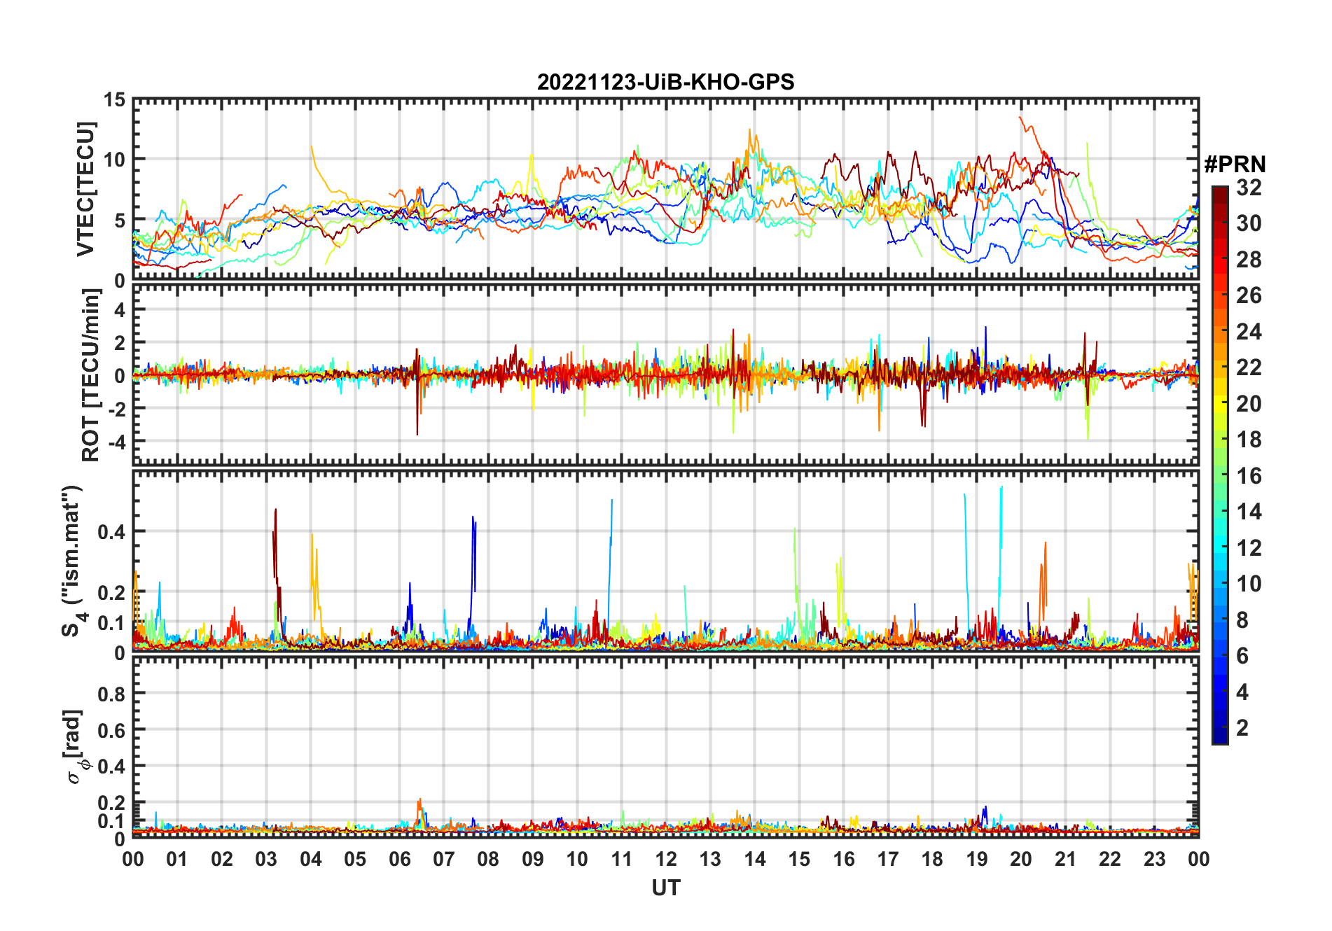Select the VTEC[TECU] y-axis label

[x=85, y=190]
